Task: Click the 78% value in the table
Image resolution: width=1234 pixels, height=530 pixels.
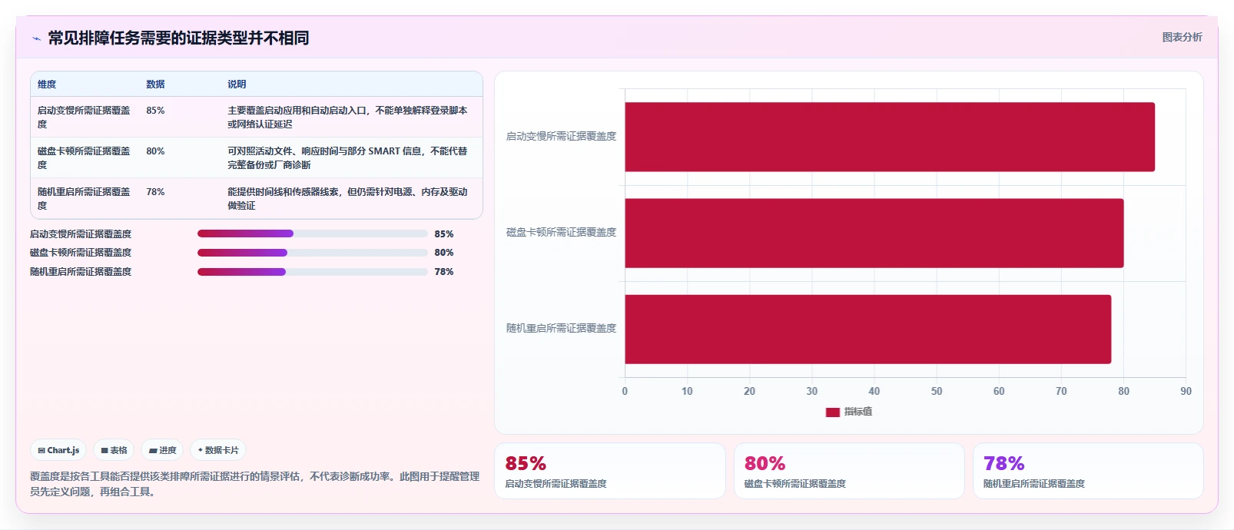Action: (x=155, y=192)
